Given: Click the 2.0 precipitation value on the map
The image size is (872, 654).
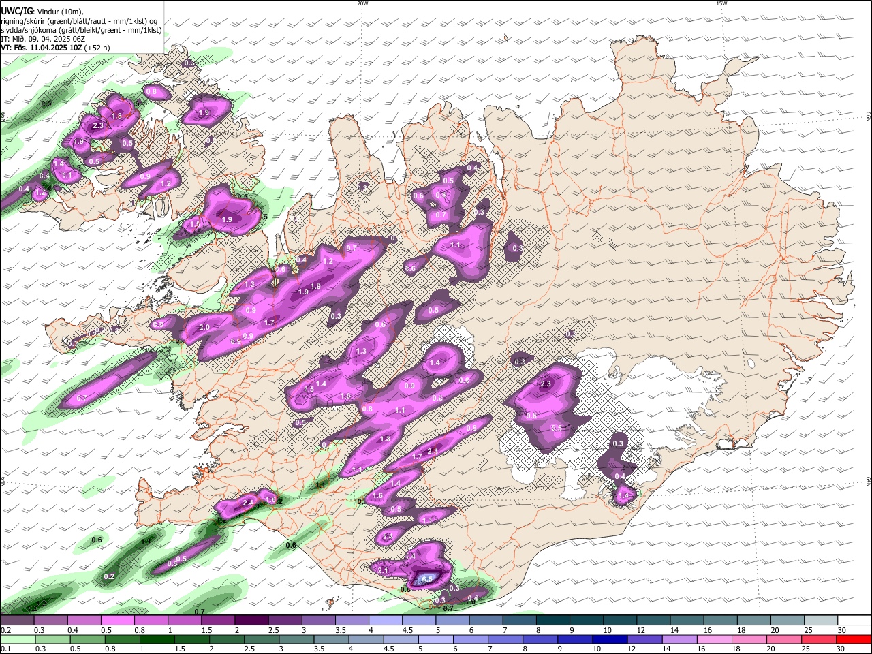Looking at the screenshot, I should click(x=204, y=328).
